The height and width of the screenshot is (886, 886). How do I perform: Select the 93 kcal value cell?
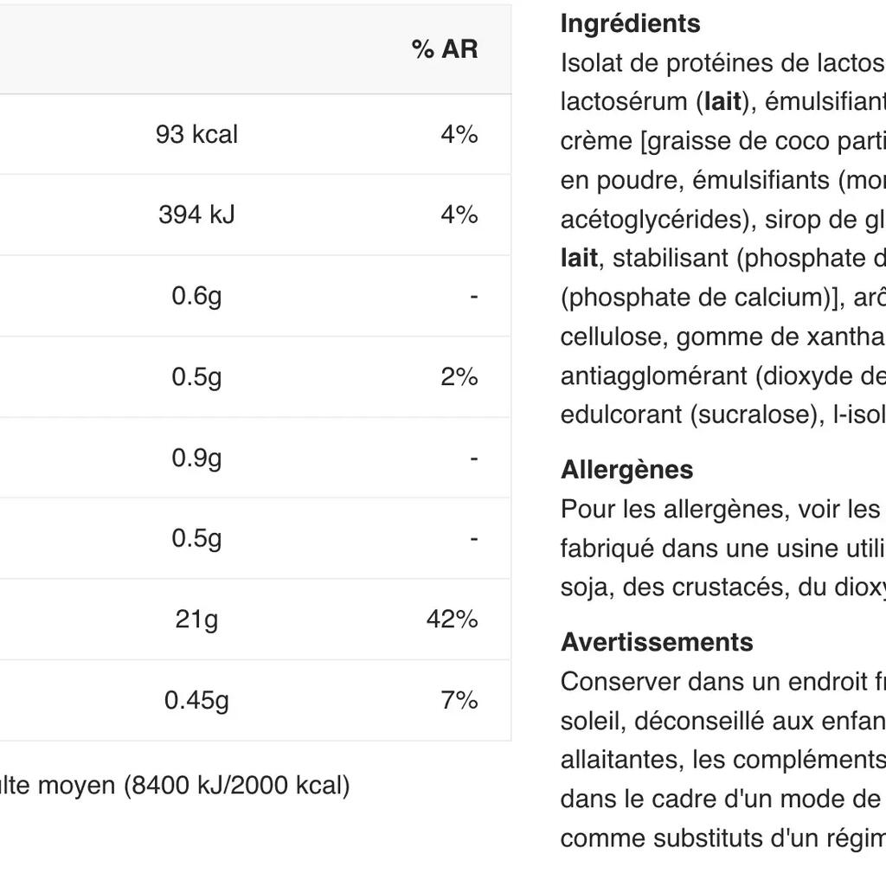pyautogui.click(x=196, y=134)
